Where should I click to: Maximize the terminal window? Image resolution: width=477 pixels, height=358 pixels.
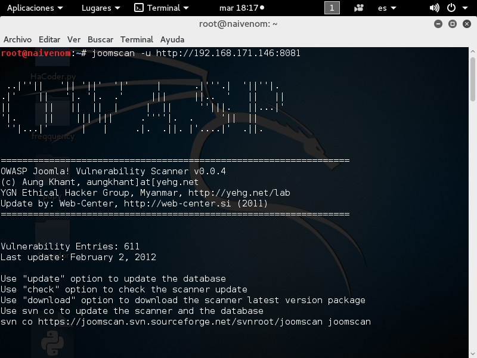click(453, 24)
